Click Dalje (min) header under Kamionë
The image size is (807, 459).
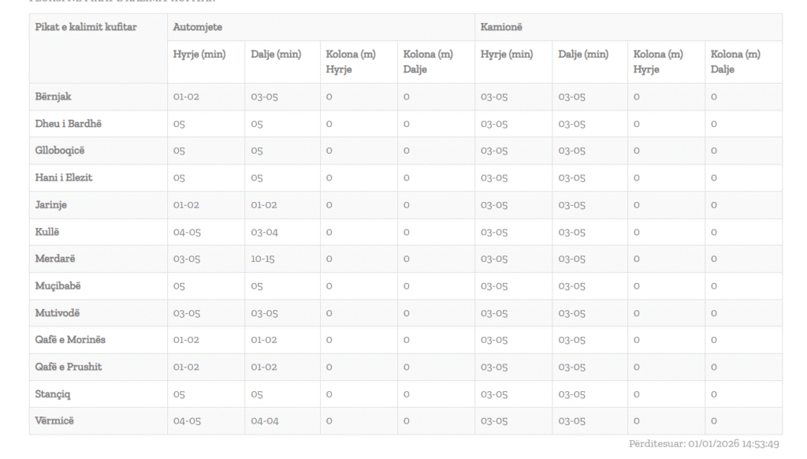point(583,54)
